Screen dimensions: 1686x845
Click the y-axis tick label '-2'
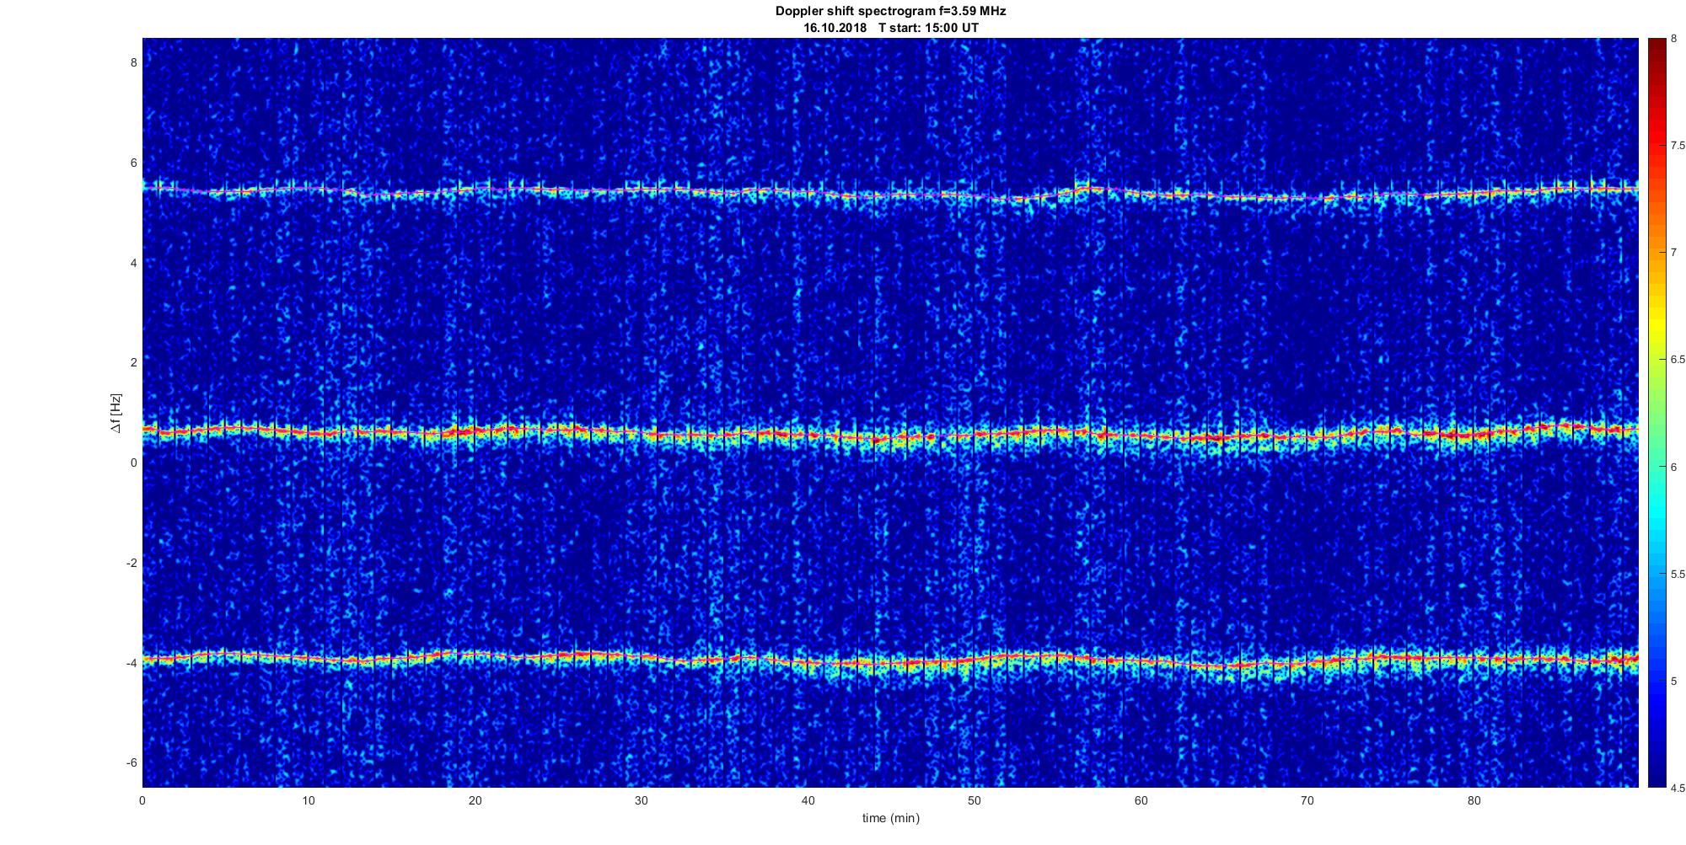point(131,563)
